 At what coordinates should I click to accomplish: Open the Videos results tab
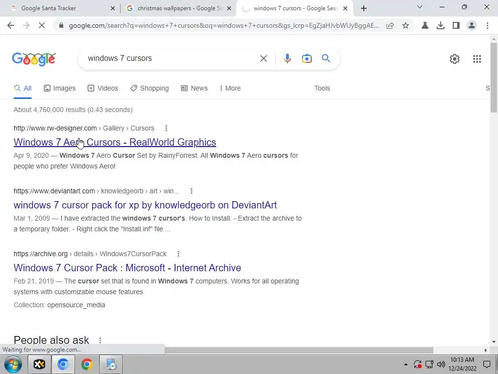103,89
